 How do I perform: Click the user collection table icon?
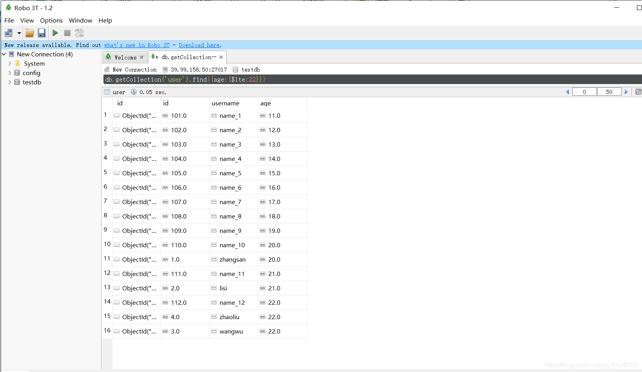click(x=107, y=92)
